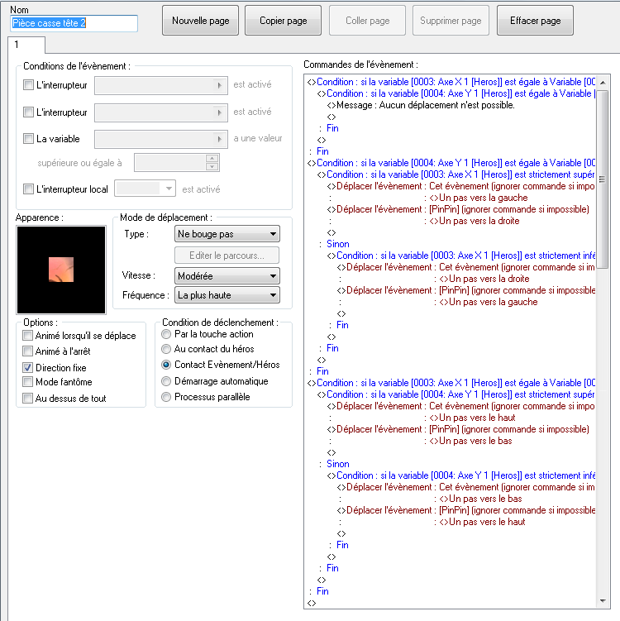Uncheck the Direction fixe option
Image resolution: width=620 pixels, height=621 pixels.
pos(27,367)
